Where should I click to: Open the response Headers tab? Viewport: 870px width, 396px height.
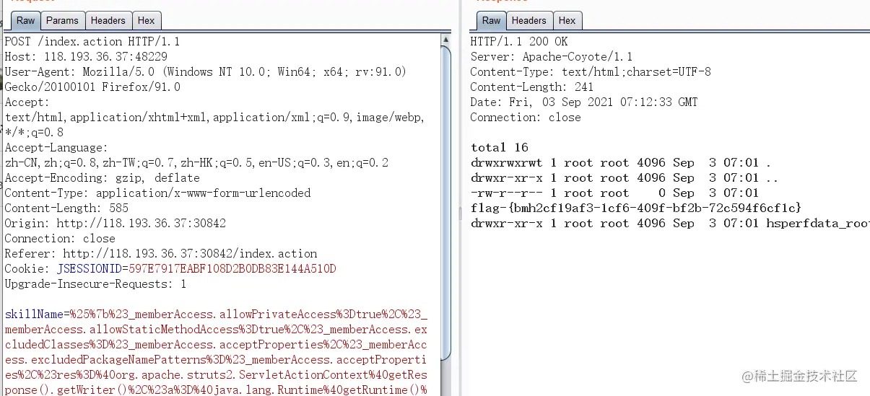pos(529,21)
